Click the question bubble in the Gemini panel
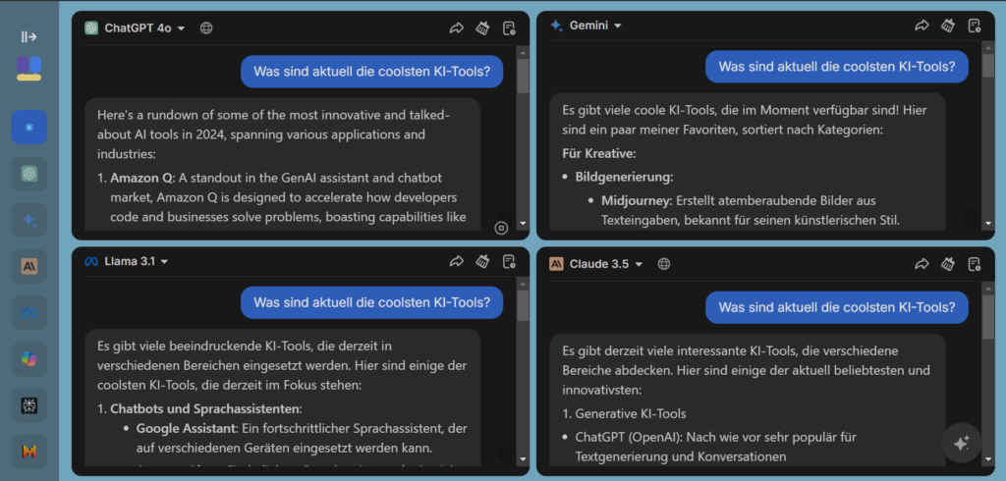 click(x=837, y=67)
